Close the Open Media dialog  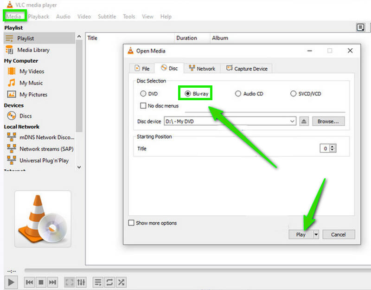point(350,51)
